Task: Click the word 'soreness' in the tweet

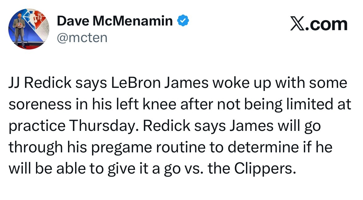Action: (40, 104)
